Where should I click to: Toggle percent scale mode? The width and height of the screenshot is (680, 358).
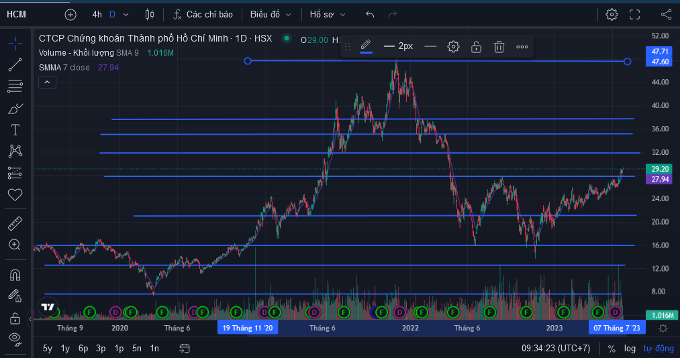pyautogui.click(x=612, y=349)
